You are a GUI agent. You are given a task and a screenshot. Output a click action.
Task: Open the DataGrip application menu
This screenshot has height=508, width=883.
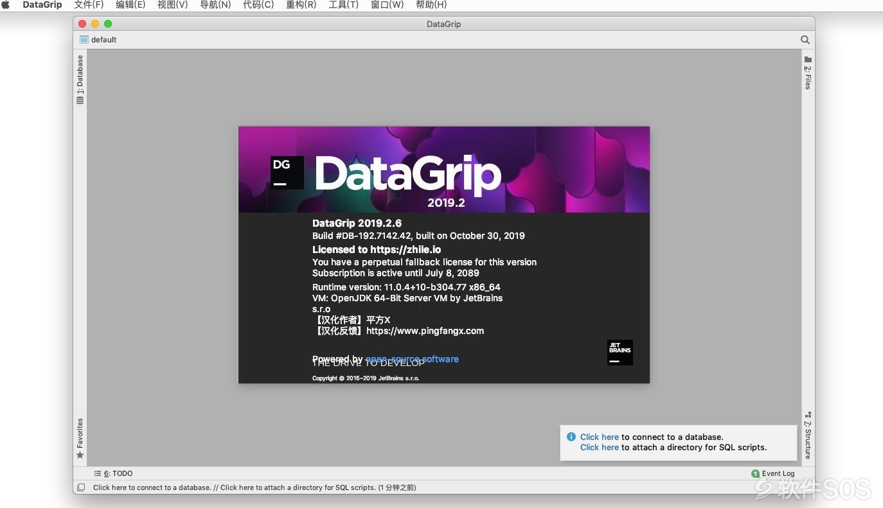coord(42,4)
